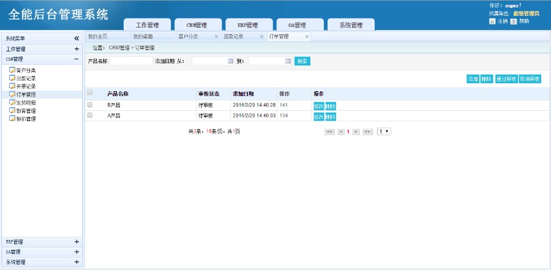Click the bulk 删除 button above the table

pyautogui.click(x=487, y=79)
